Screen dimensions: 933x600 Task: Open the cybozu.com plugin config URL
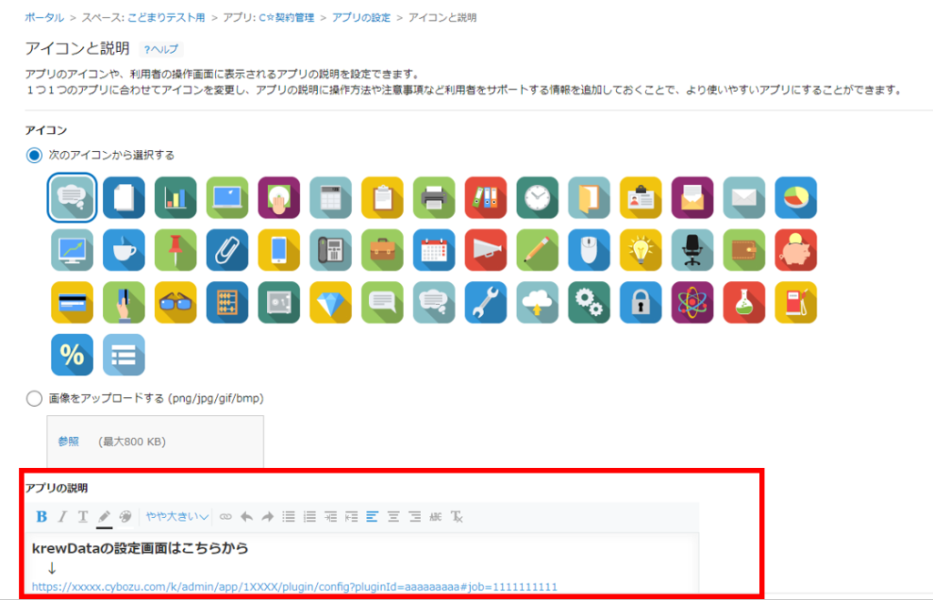point(294,587)
